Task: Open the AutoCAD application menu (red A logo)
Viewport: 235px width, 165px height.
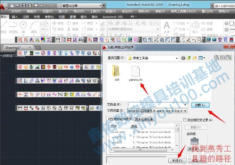Action: pos(3,7)
